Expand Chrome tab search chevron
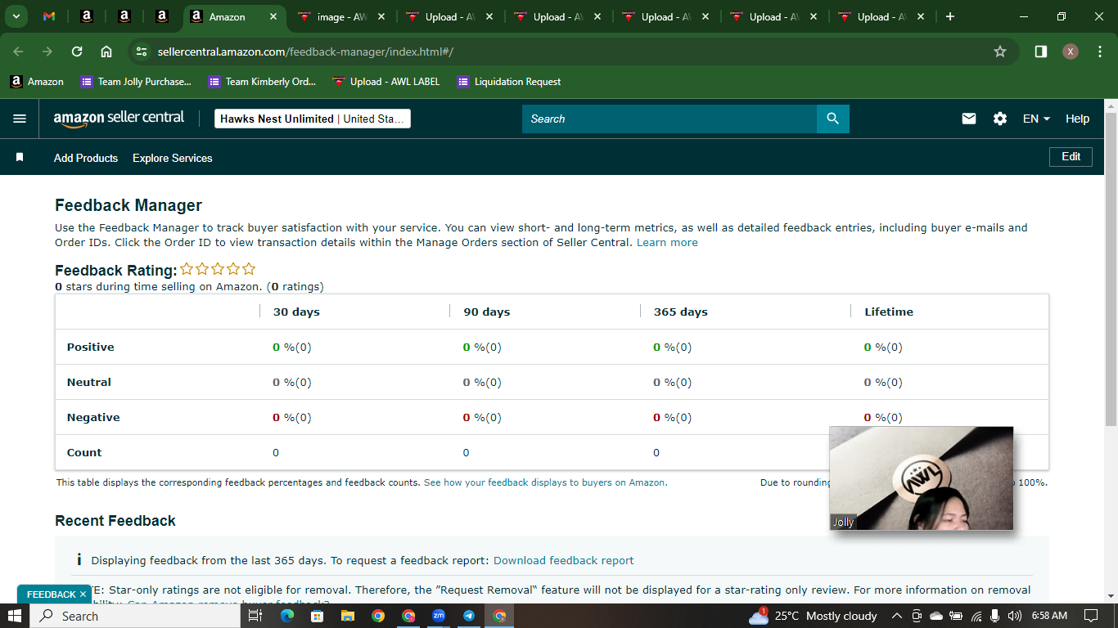 pyautogui.click(x=16, y=16)
